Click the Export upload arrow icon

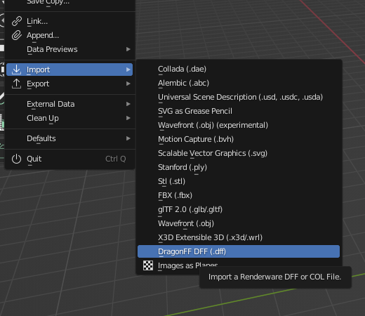pos(16,84)
